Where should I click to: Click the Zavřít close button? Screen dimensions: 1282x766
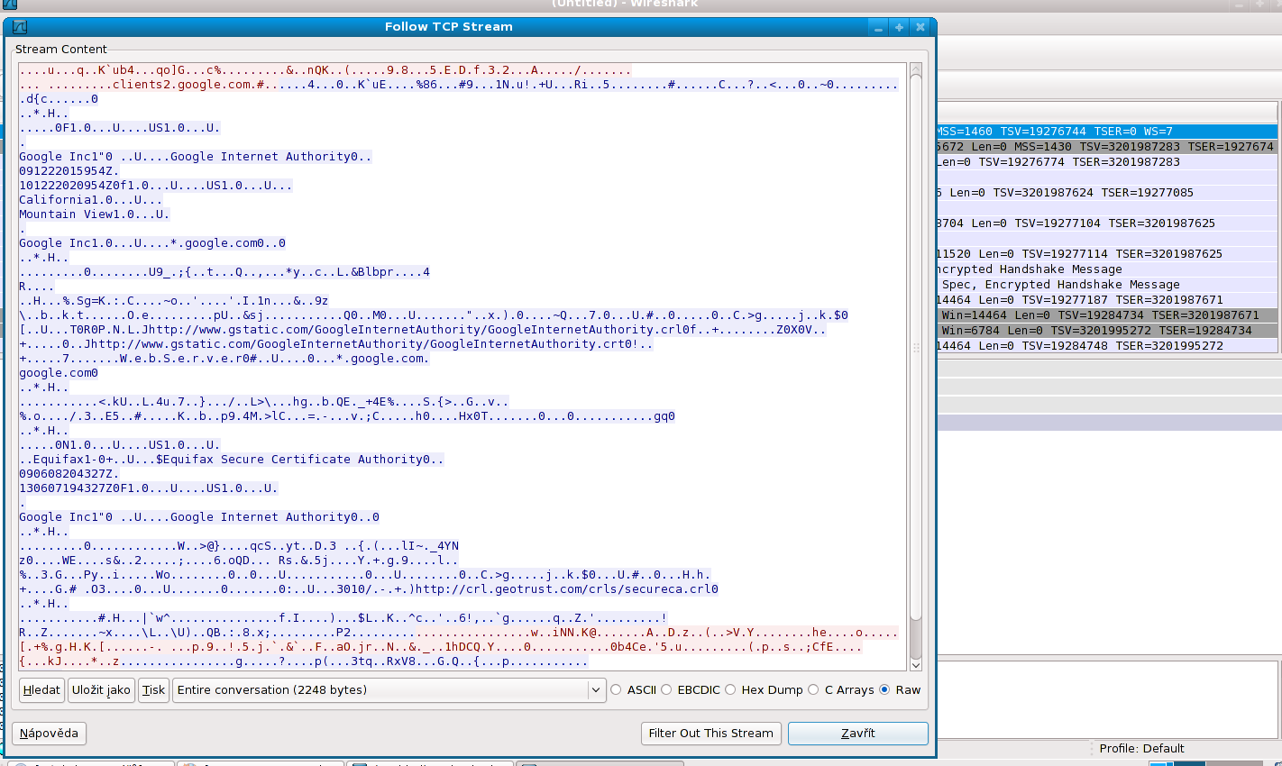click(x=858, y=734)
